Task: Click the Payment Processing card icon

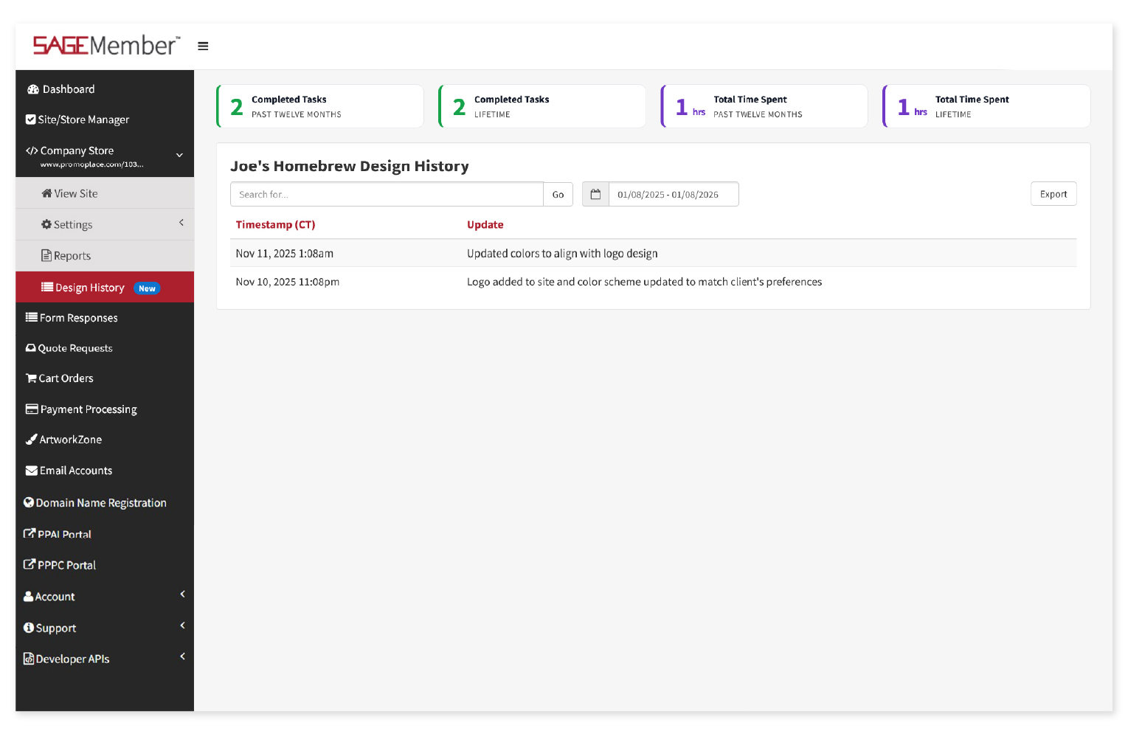Action: coord(32,409)
